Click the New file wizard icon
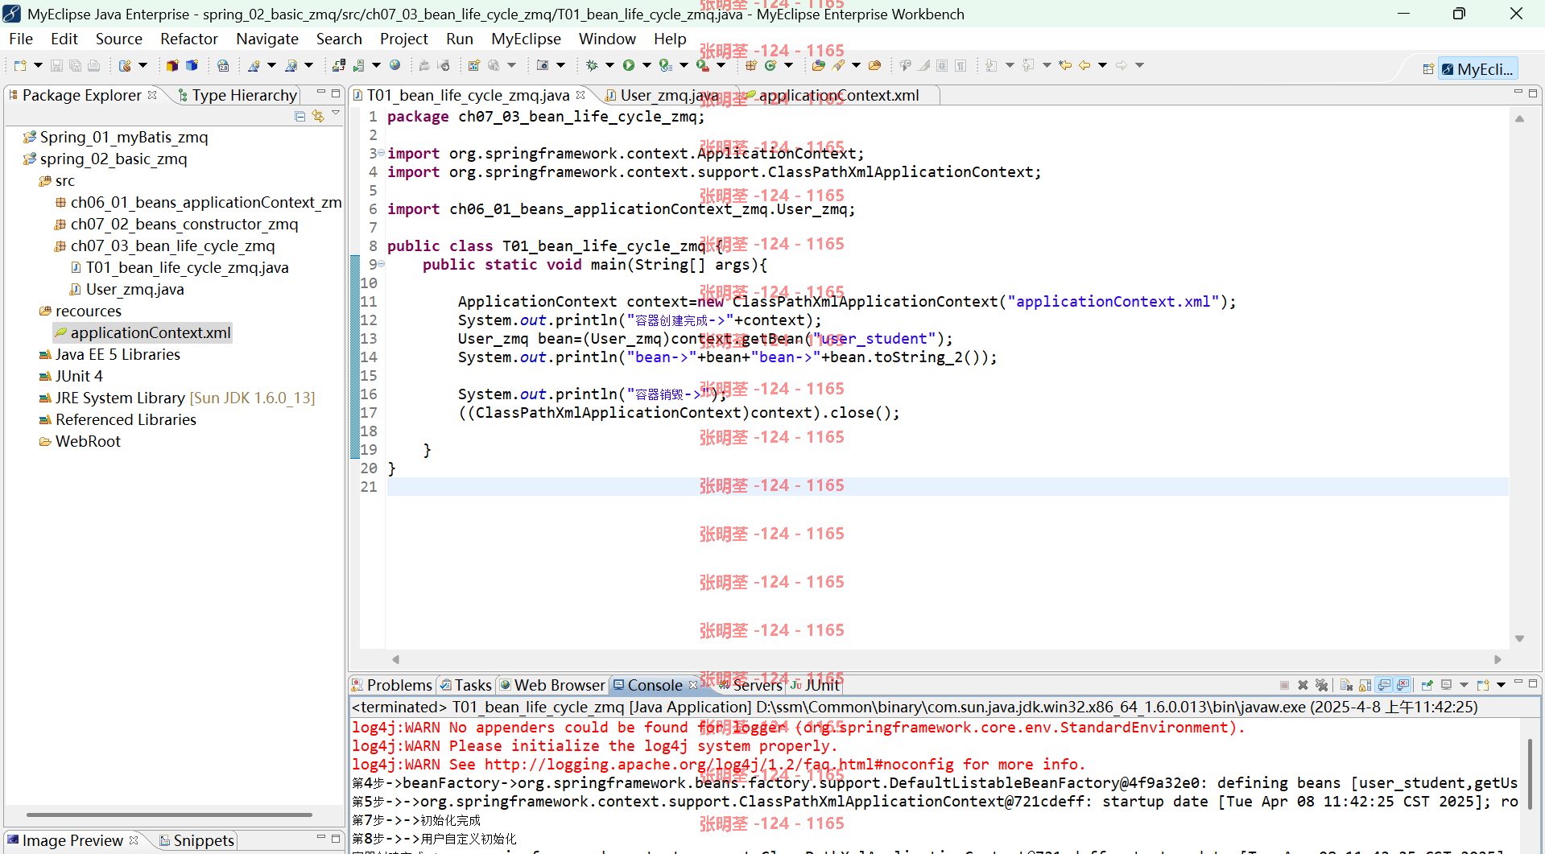The height and width of the screenshot is (854, 1545). (x=20, y=65)
